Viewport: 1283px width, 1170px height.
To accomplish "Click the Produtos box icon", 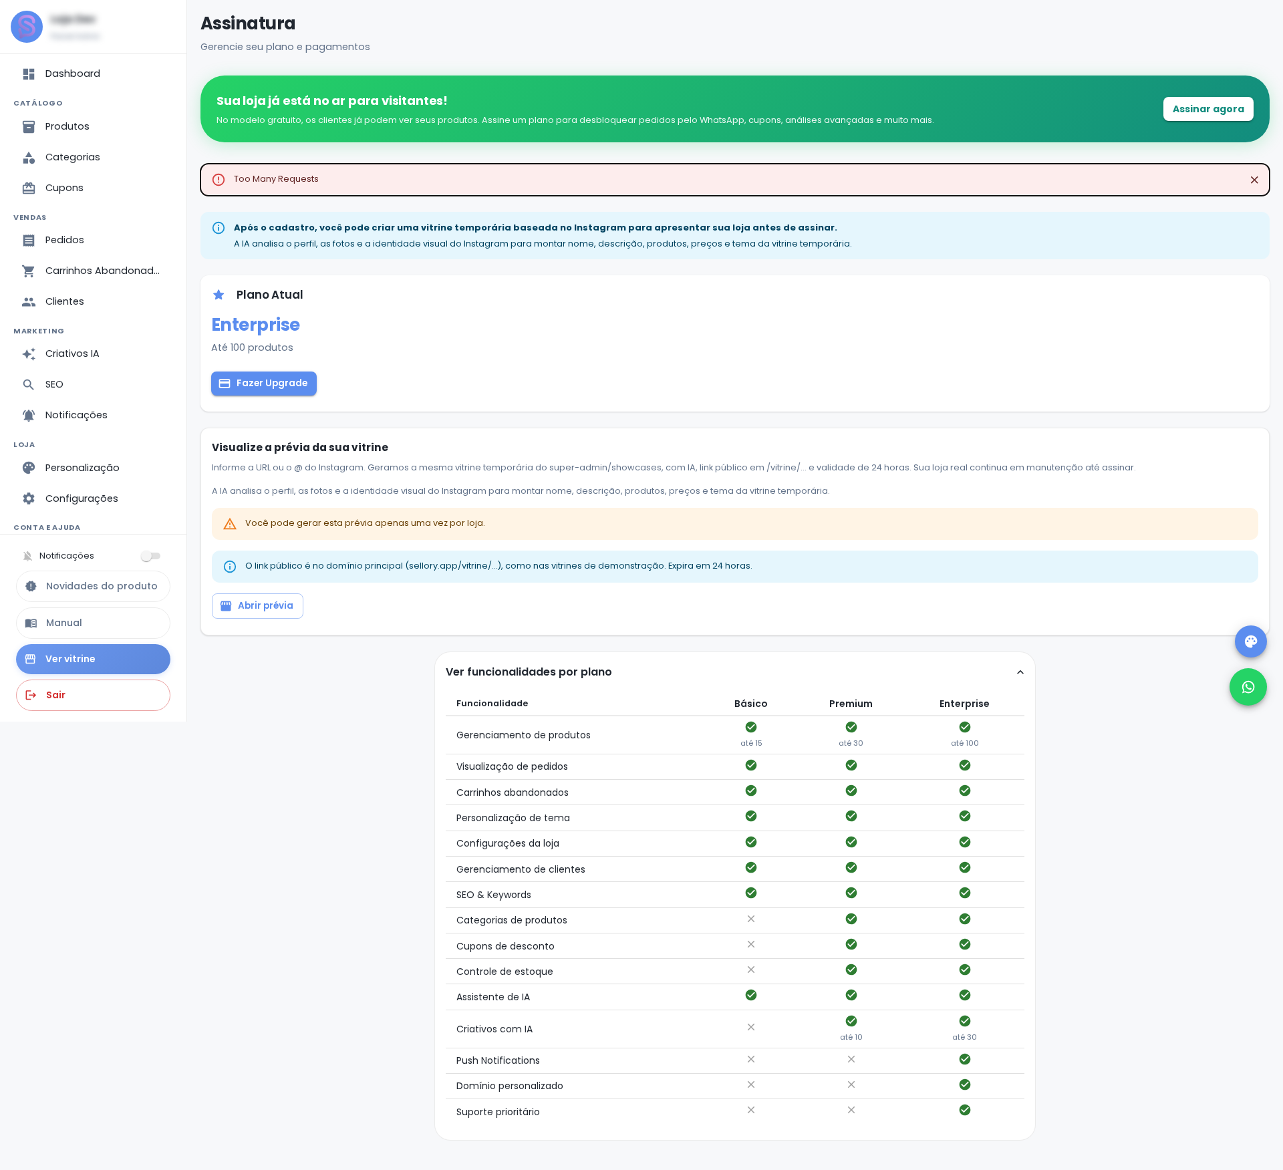I will tap(29, 127).
